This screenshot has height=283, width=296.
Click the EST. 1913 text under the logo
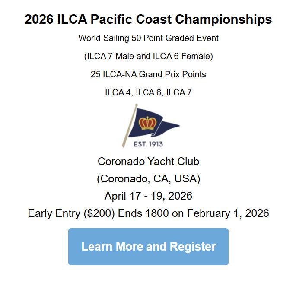click(149, 144)
